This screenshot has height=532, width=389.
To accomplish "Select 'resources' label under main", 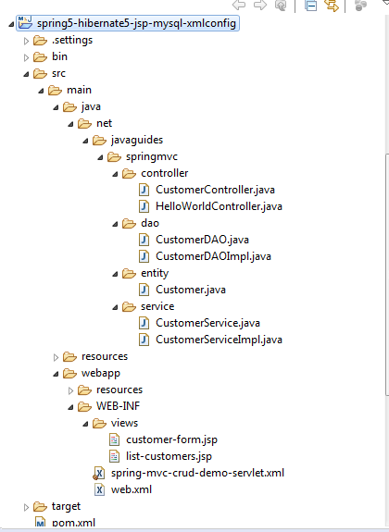I will coord(105,356).
